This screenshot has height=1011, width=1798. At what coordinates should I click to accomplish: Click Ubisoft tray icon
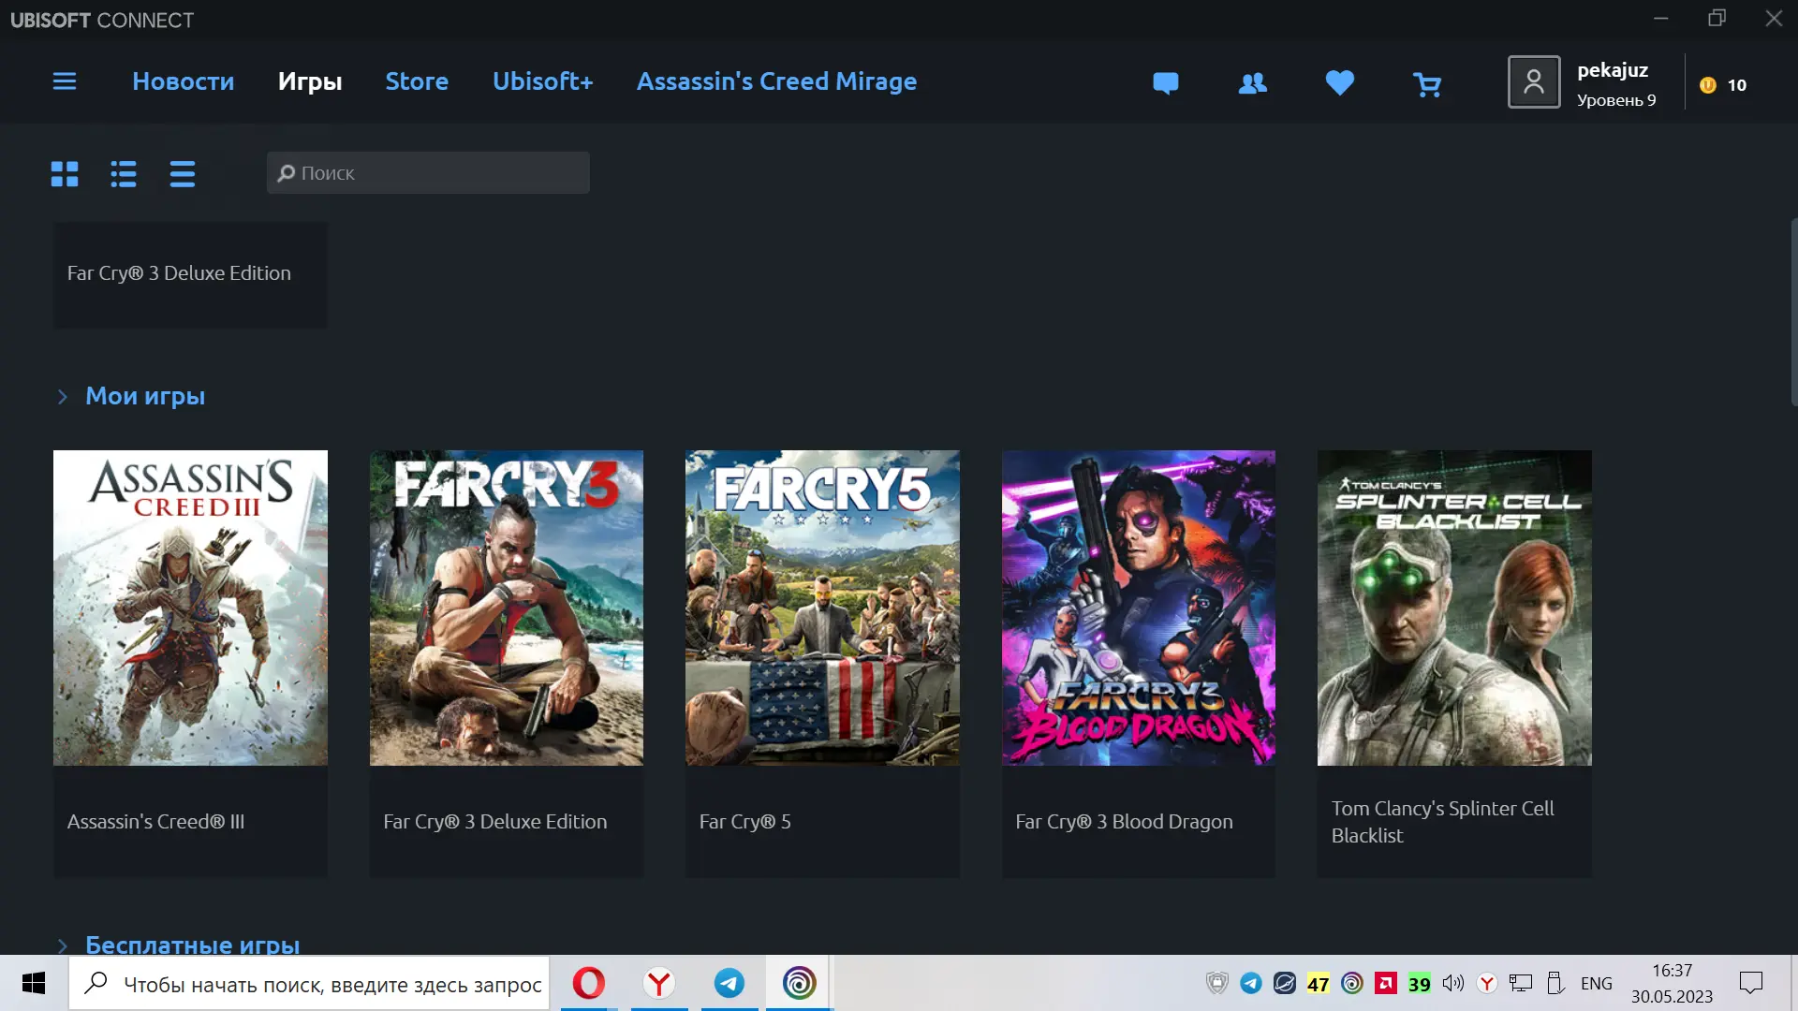(1352, 983)
